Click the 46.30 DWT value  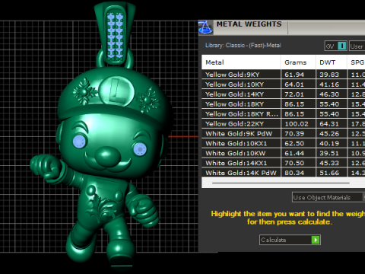click(x=329, y=94)
